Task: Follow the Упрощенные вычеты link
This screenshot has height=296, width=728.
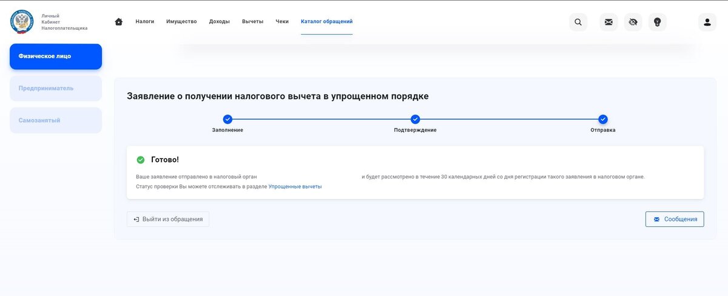Action: (x=295, y=187)
